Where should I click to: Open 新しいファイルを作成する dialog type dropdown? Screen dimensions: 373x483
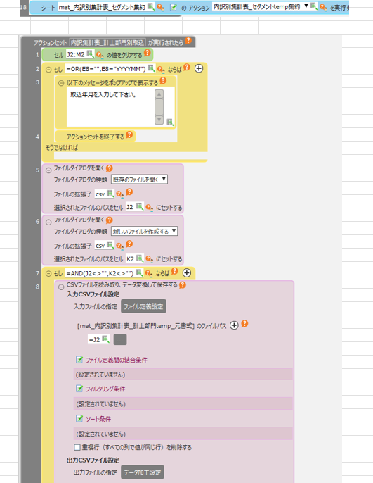(x=144, y=231)
